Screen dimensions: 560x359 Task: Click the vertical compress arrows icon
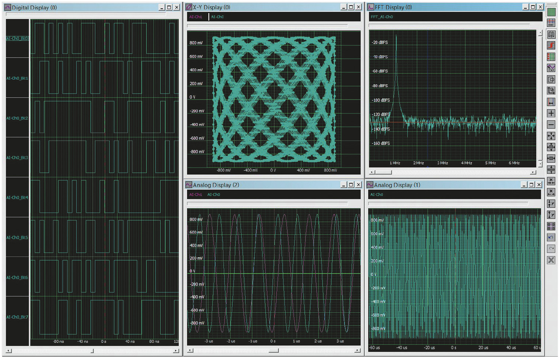click(551, 170)
